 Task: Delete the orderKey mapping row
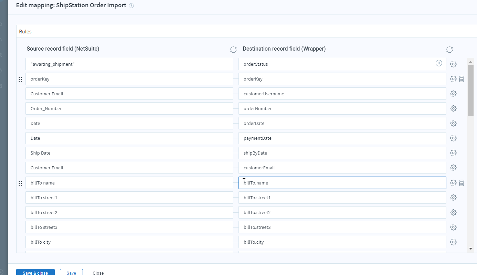pyautogui.click(x=462, y=79)
